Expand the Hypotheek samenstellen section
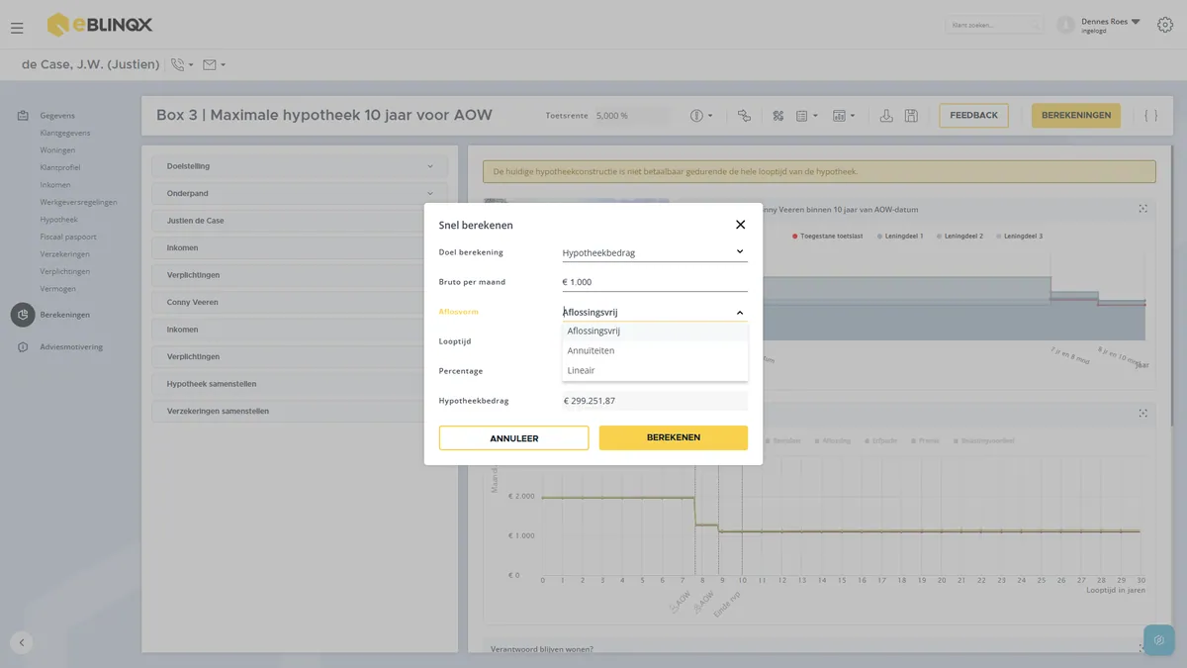The image size is (1187, 668). 300,384
